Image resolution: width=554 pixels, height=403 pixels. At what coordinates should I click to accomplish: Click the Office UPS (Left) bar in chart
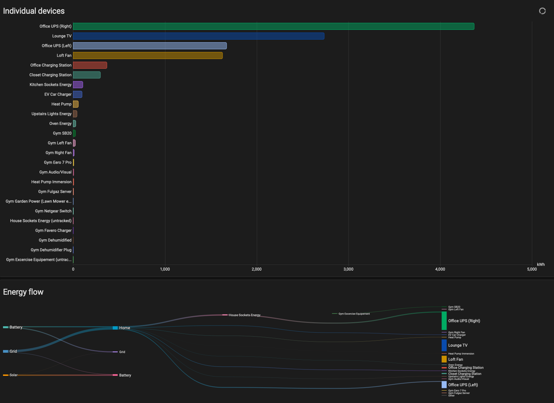tap(150, 46)
